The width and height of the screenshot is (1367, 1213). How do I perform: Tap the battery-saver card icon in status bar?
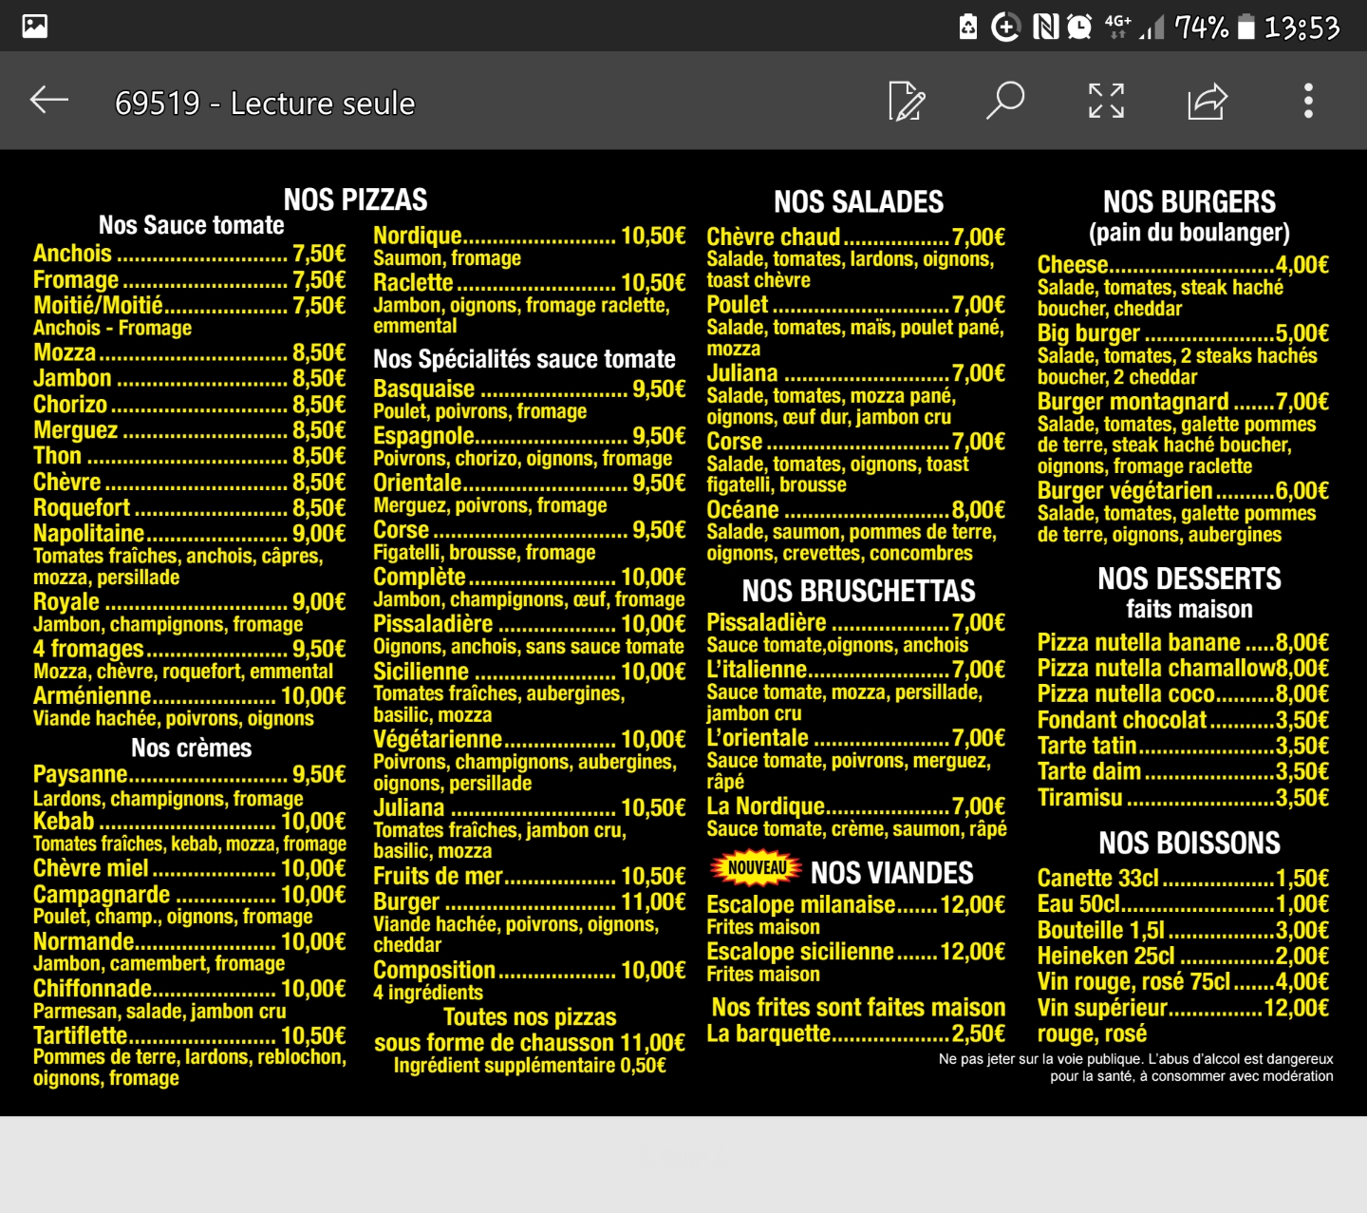[x=967, y=27]
